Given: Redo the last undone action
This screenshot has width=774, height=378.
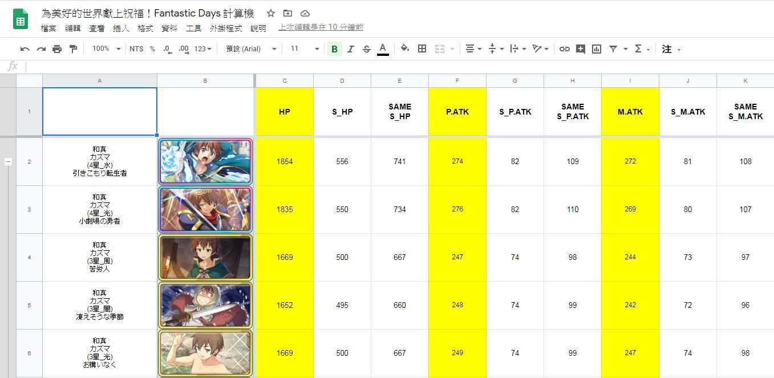Looking at the screenshot, I should 41,49.
